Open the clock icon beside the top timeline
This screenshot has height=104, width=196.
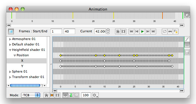coord(187,15)
